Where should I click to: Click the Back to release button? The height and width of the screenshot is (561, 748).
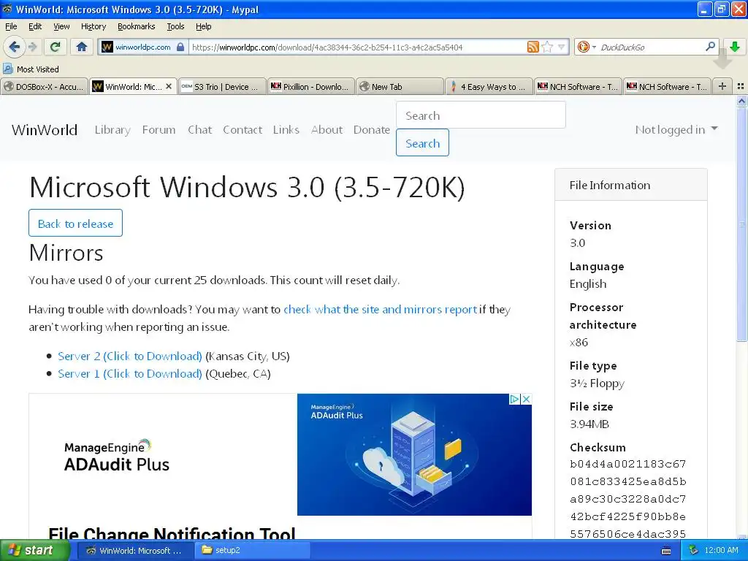(75, 223)
